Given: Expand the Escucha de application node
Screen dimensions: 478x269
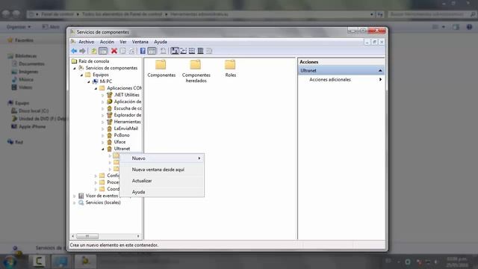Looking at the screenshot, I should click(x=103, y=108).
